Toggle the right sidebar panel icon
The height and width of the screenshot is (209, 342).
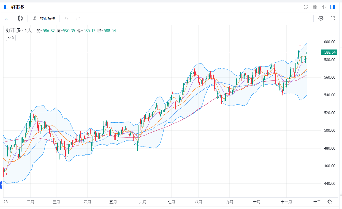click(x=333, y=7)
